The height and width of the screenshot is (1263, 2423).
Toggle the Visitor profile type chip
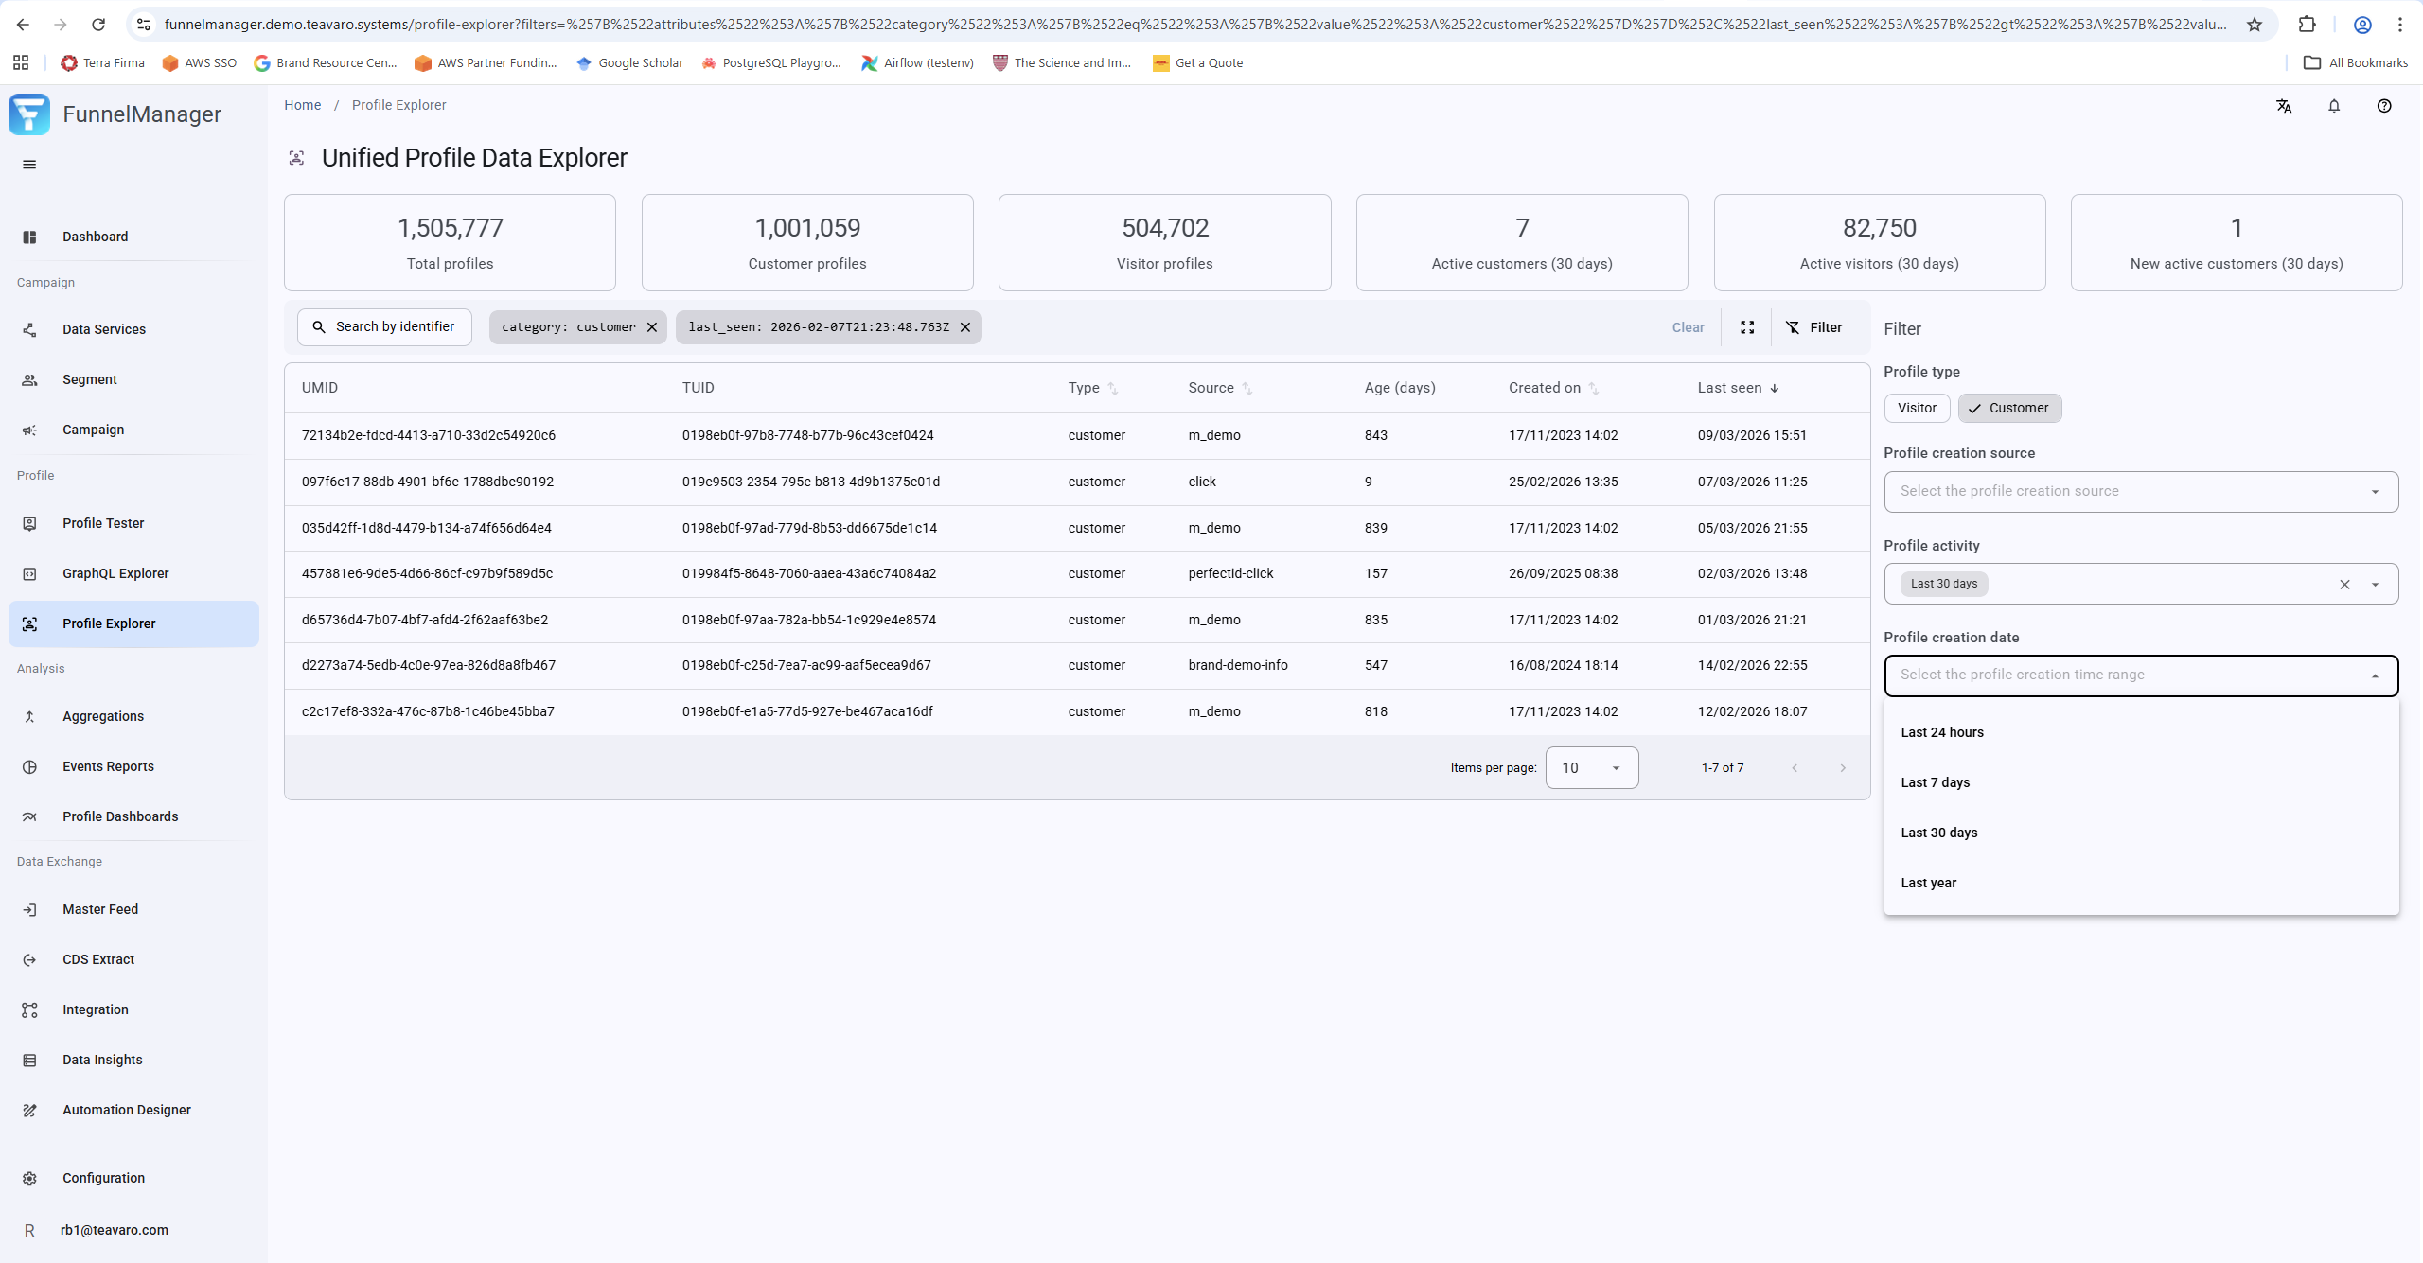1917,408
